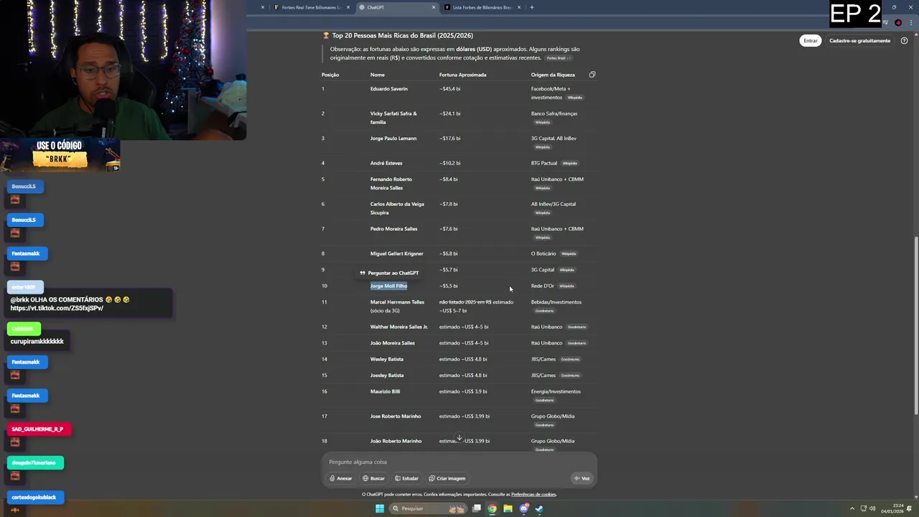Open the Windows Start menu

(380, 508)
